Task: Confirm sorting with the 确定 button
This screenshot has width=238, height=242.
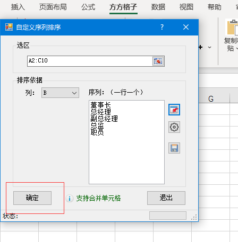Action: [x=32, y=198]
